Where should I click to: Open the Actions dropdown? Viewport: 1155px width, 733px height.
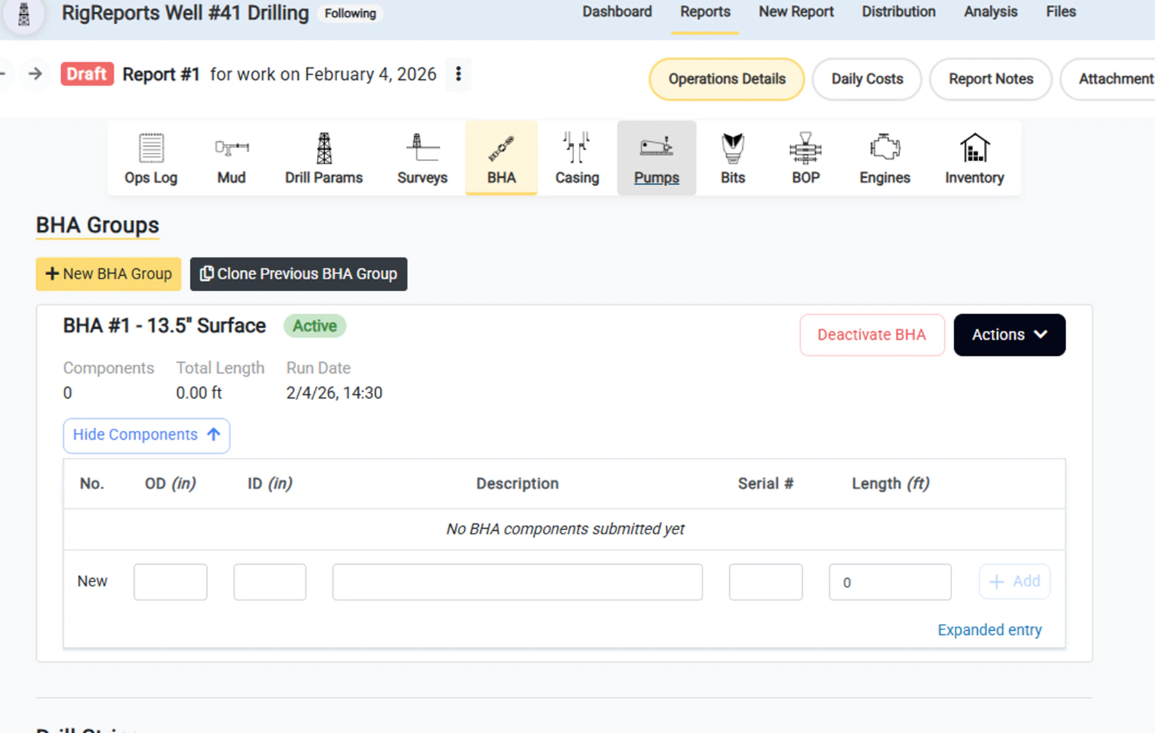(1009, 334)
